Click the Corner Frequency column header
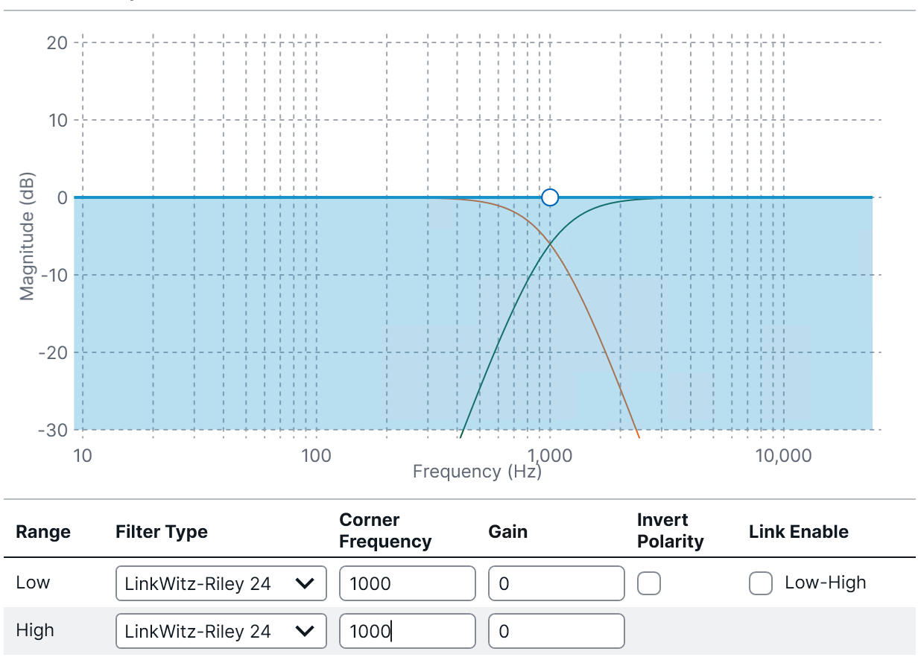The width and height of the screenshot is (921, 663). tap(385, 530)
